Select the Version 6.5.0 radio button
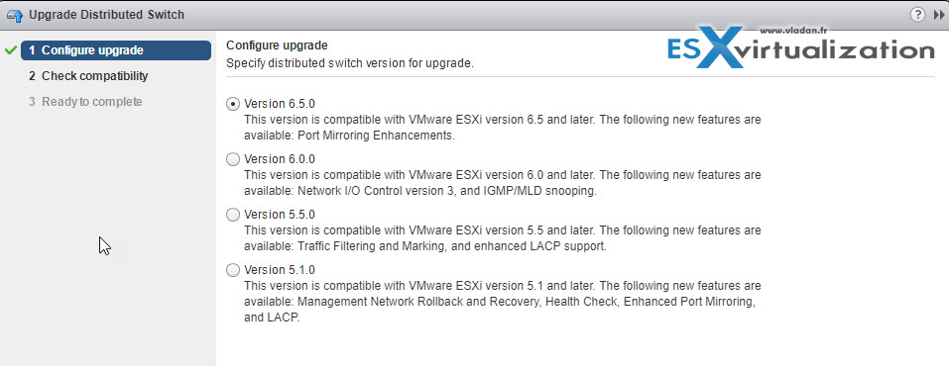 pyautogui.click(x=232, y=104)
